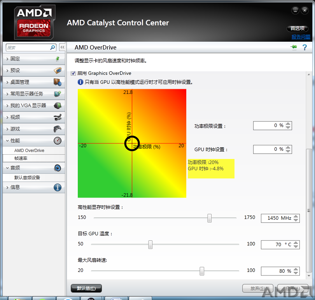Decrease max fan speed with down arrow
This screenshot has width=315, height=300.
pos(296,273)
